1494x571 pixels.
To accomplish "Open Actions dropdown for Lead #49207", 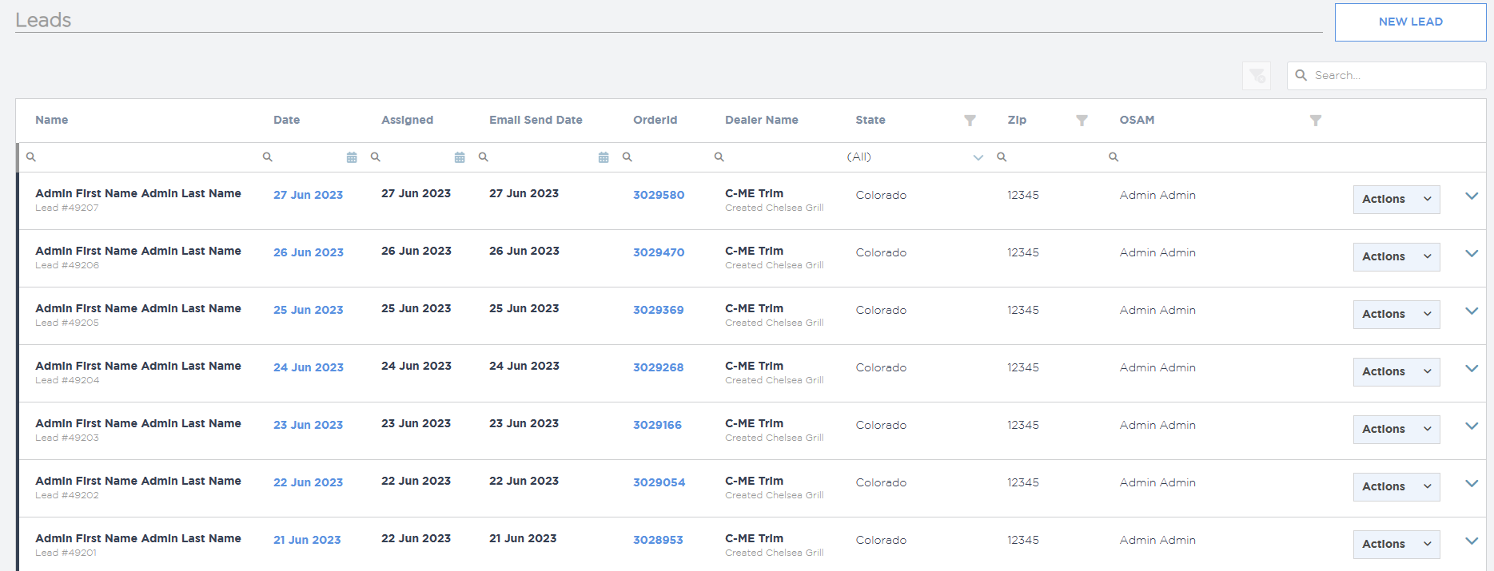I will pos(1396,200).
